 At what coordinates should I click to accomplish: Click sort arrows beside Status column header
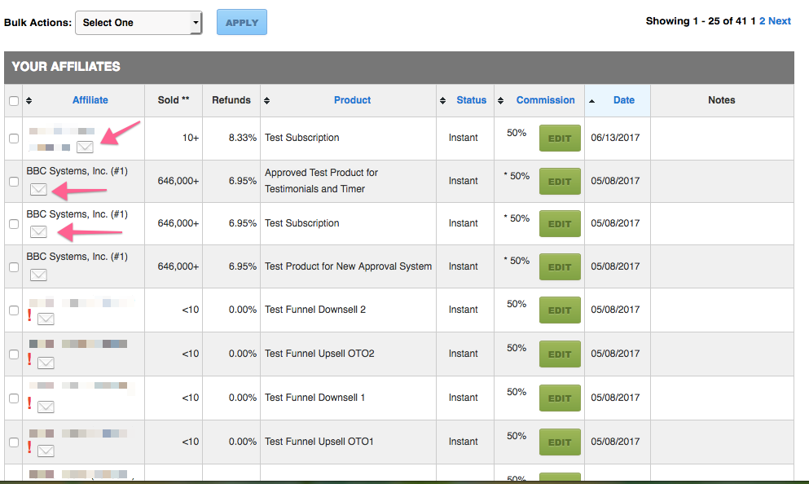[443, 101]
